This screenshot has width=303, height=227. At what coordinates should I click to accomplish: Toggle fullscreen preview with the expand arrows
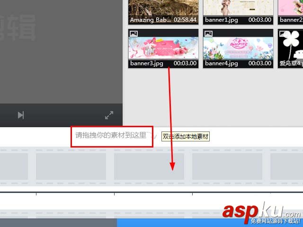(x=109, y=115)
